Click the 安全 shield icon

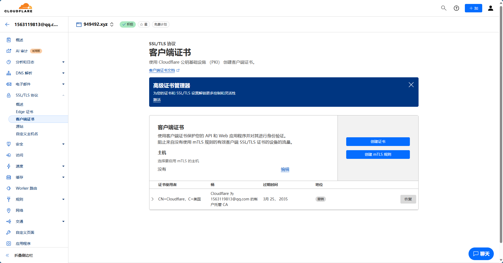point(9,144)
